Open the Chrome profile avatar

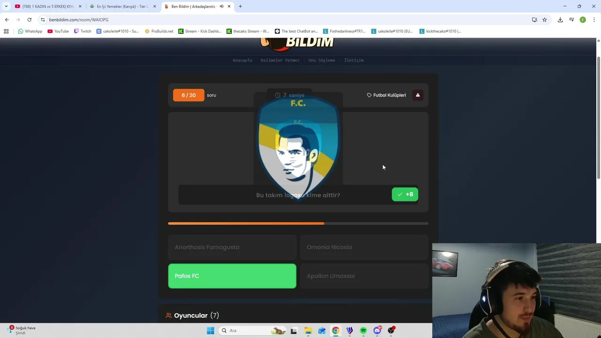click(x=583, y=20)
